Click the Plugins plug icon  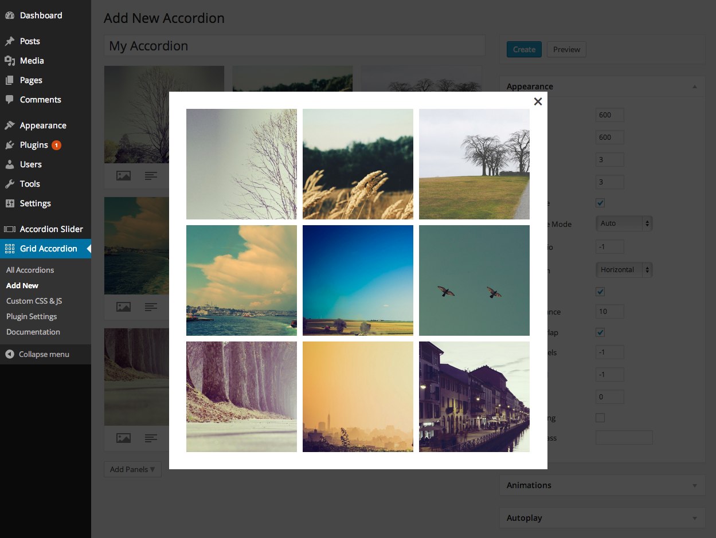(10, 145)
